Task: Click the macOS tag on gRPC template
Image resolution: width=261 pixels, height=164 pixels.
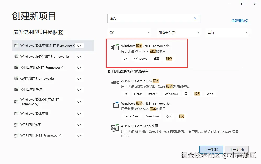Action: (153, 94)
